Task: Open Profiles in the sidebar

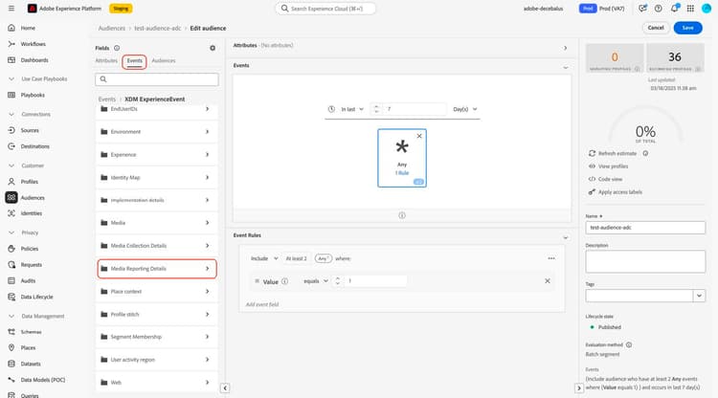Action: tap(30, 182)
